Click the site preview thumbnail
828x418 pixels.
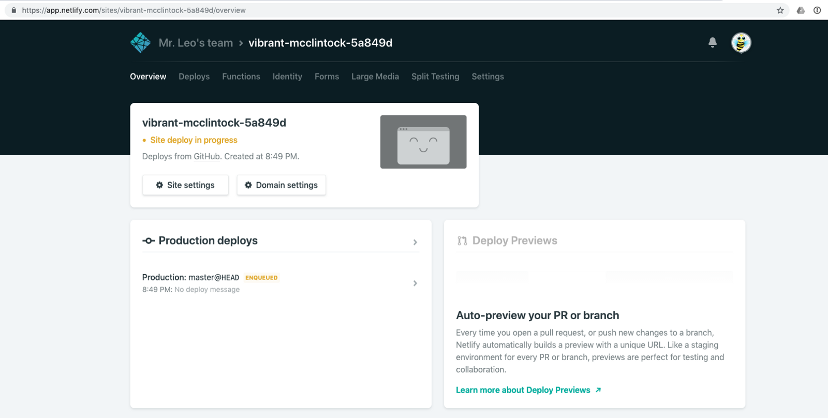click(x=423, y=142)
